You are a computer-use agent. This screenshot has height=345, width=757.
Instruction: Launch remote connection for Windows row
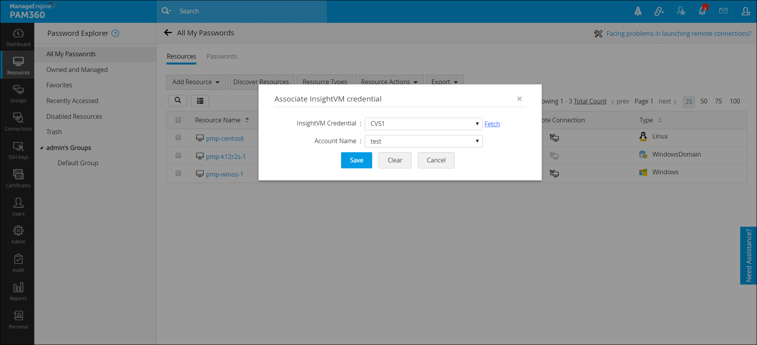click(554, 173)
